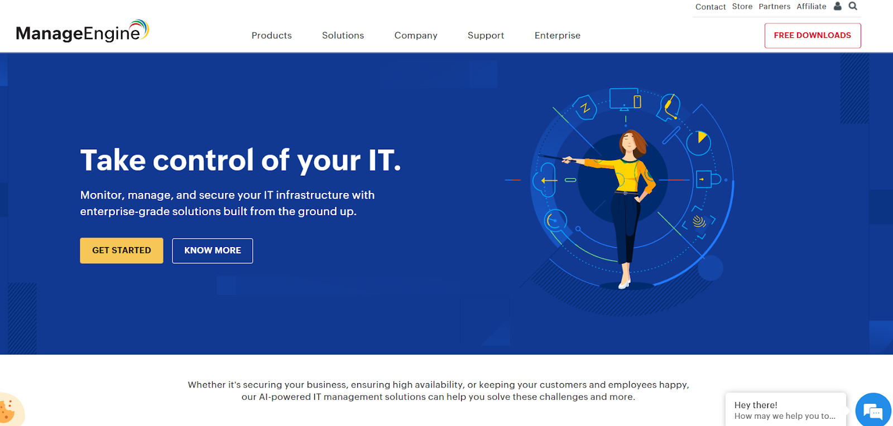Click the ManageEngine logo
Viewport: 893px width, 426px height.
(x=83, y=32)
